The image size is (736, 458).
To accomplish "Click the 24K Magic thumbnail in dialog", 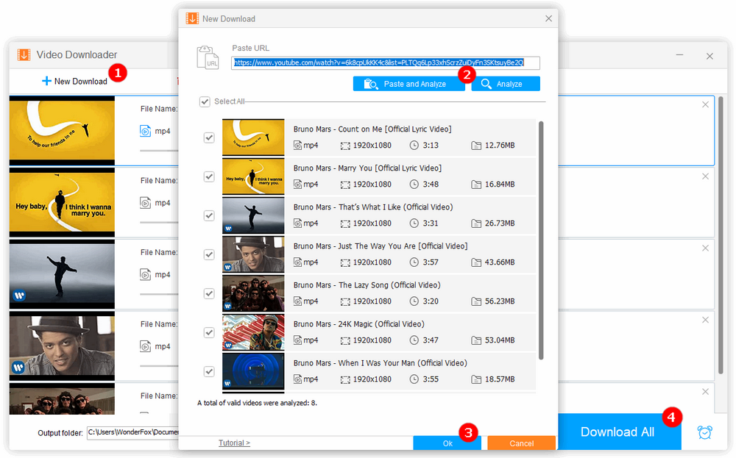I will (x=253, y=332).
